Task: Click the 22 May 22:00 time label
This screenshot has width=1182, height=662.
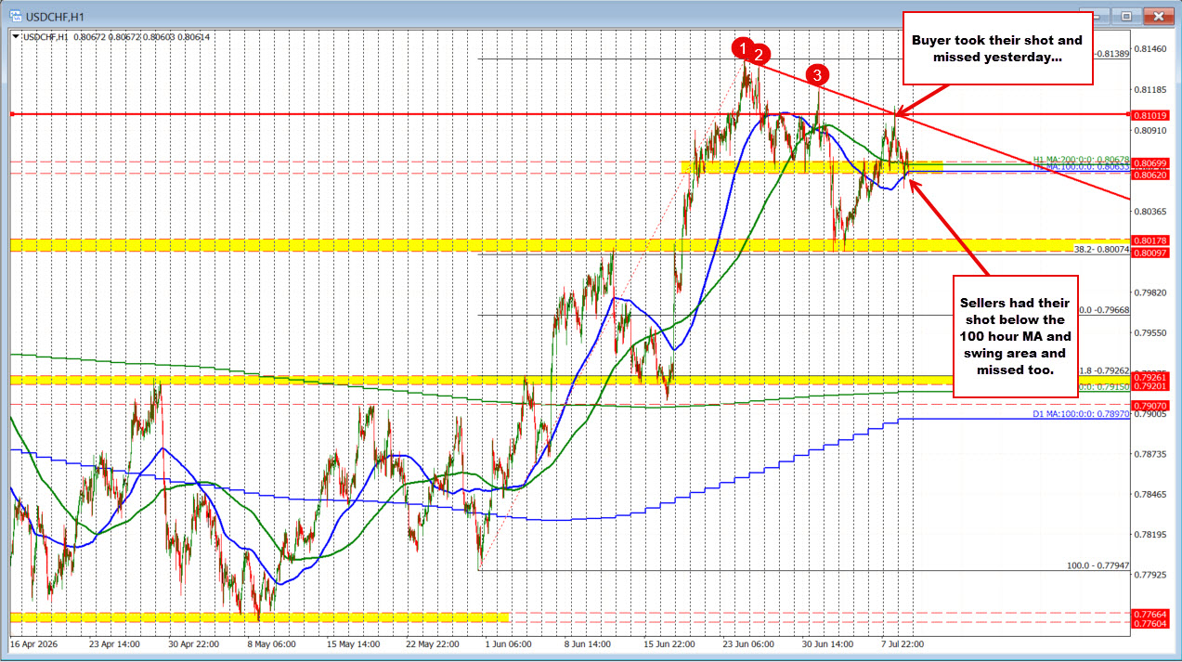Action: (x=434, y=643)
